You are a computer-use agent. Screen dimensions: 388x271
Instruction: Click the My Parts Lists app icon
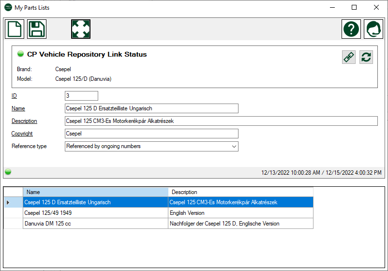[x=8, y=7]
